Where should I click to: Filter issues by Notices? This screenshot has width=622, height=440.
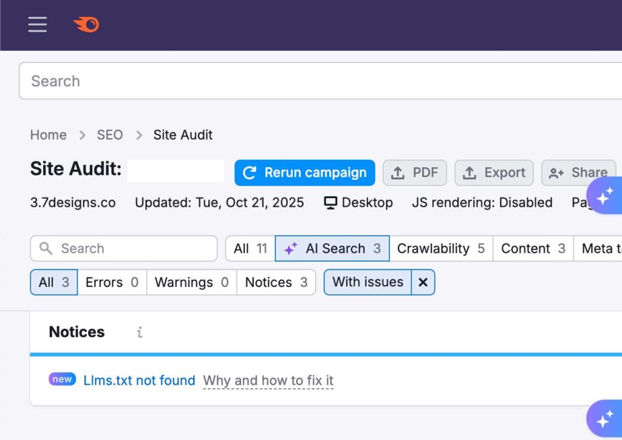click(x=276, y=282)
